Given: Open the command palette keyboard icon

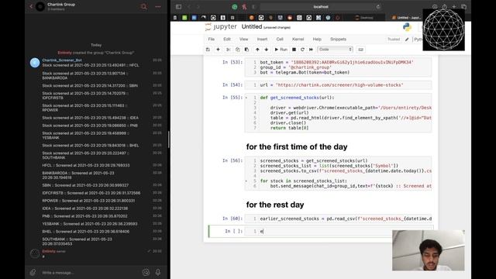Looking at the screenshot, I should [x=360, y=50].
